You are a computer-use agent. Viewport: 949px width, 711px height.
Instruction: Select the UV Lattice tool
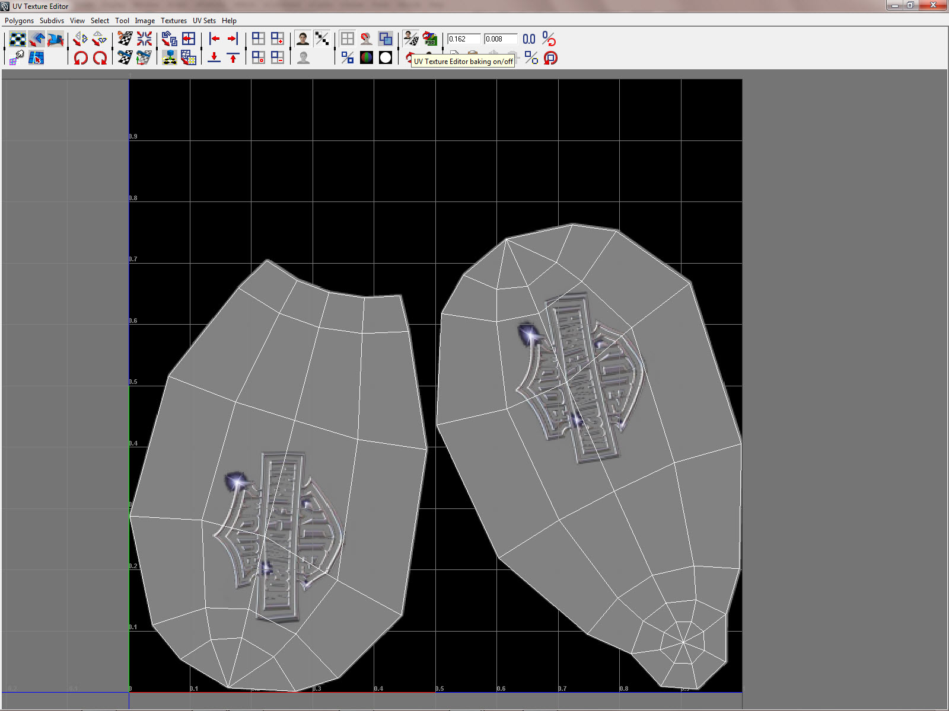[17, 39]
